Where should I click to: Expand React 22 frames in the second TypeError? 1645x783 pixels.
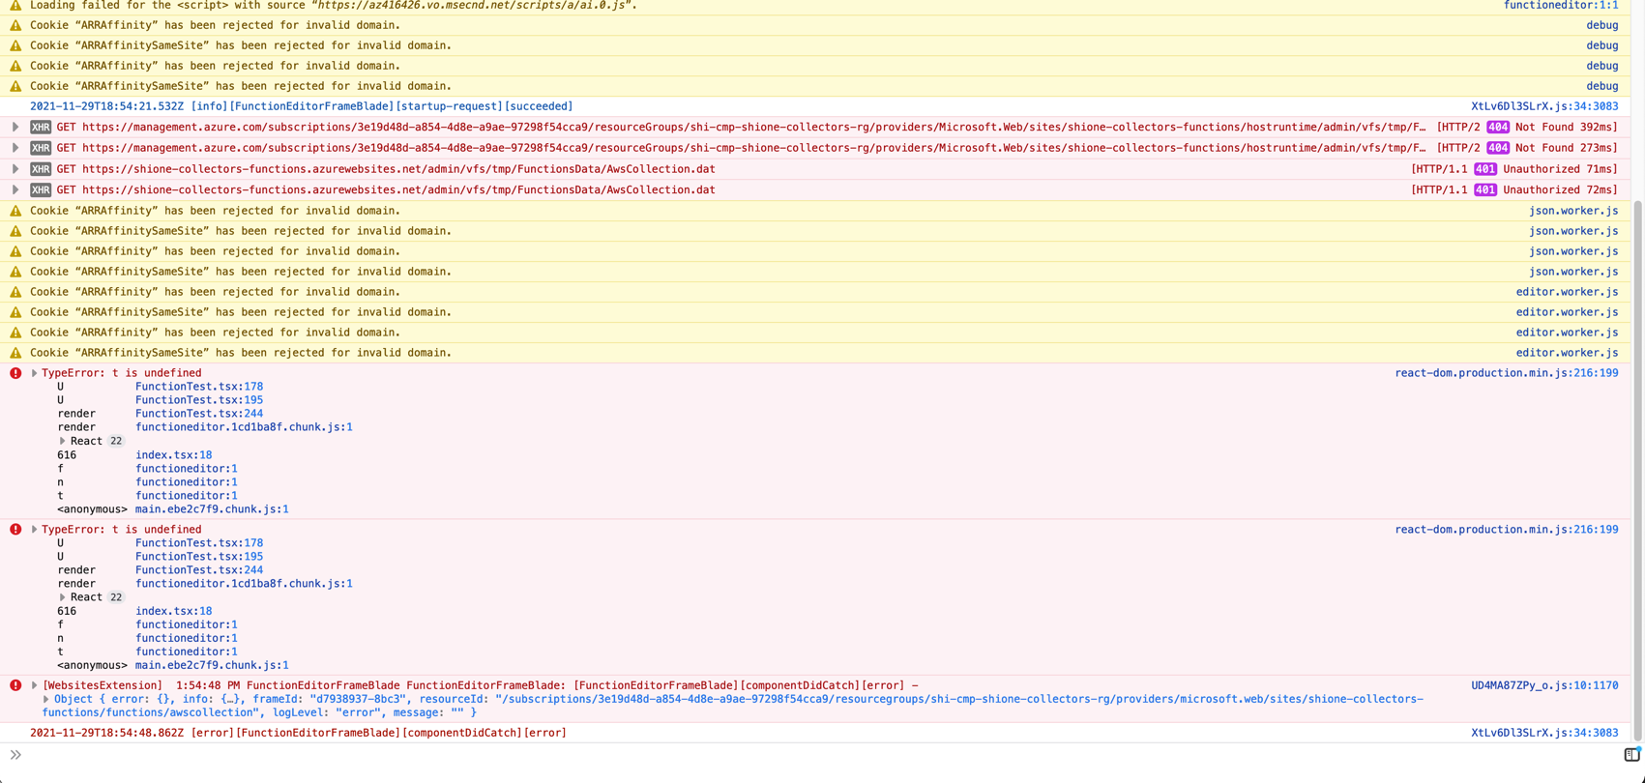[x=63, y=597]
